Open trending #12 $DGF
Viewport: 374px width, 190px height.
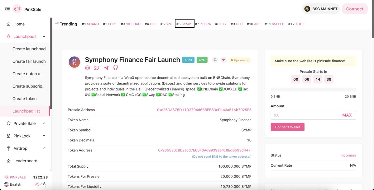click(x=297, y=24)
